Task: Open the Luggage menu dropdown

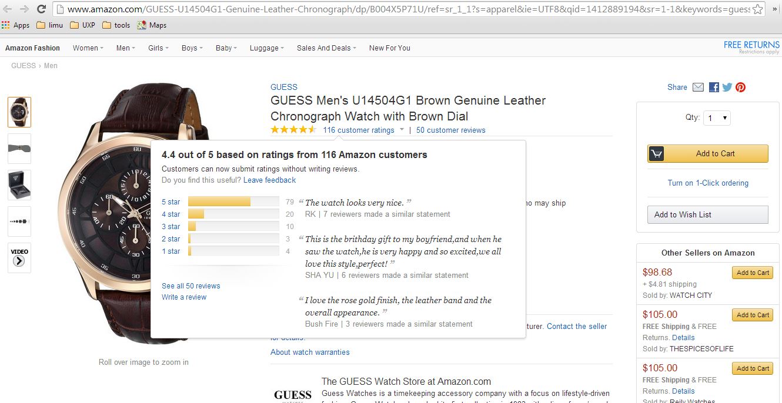Action: 267,48
